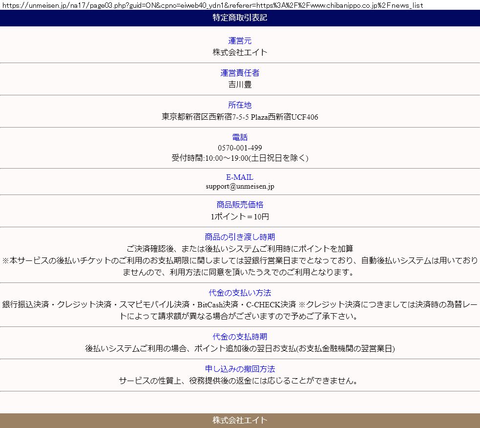
Task: Click the 特定商取引表記 header bar
Action: pyautogui.click(x=240, y=18)
